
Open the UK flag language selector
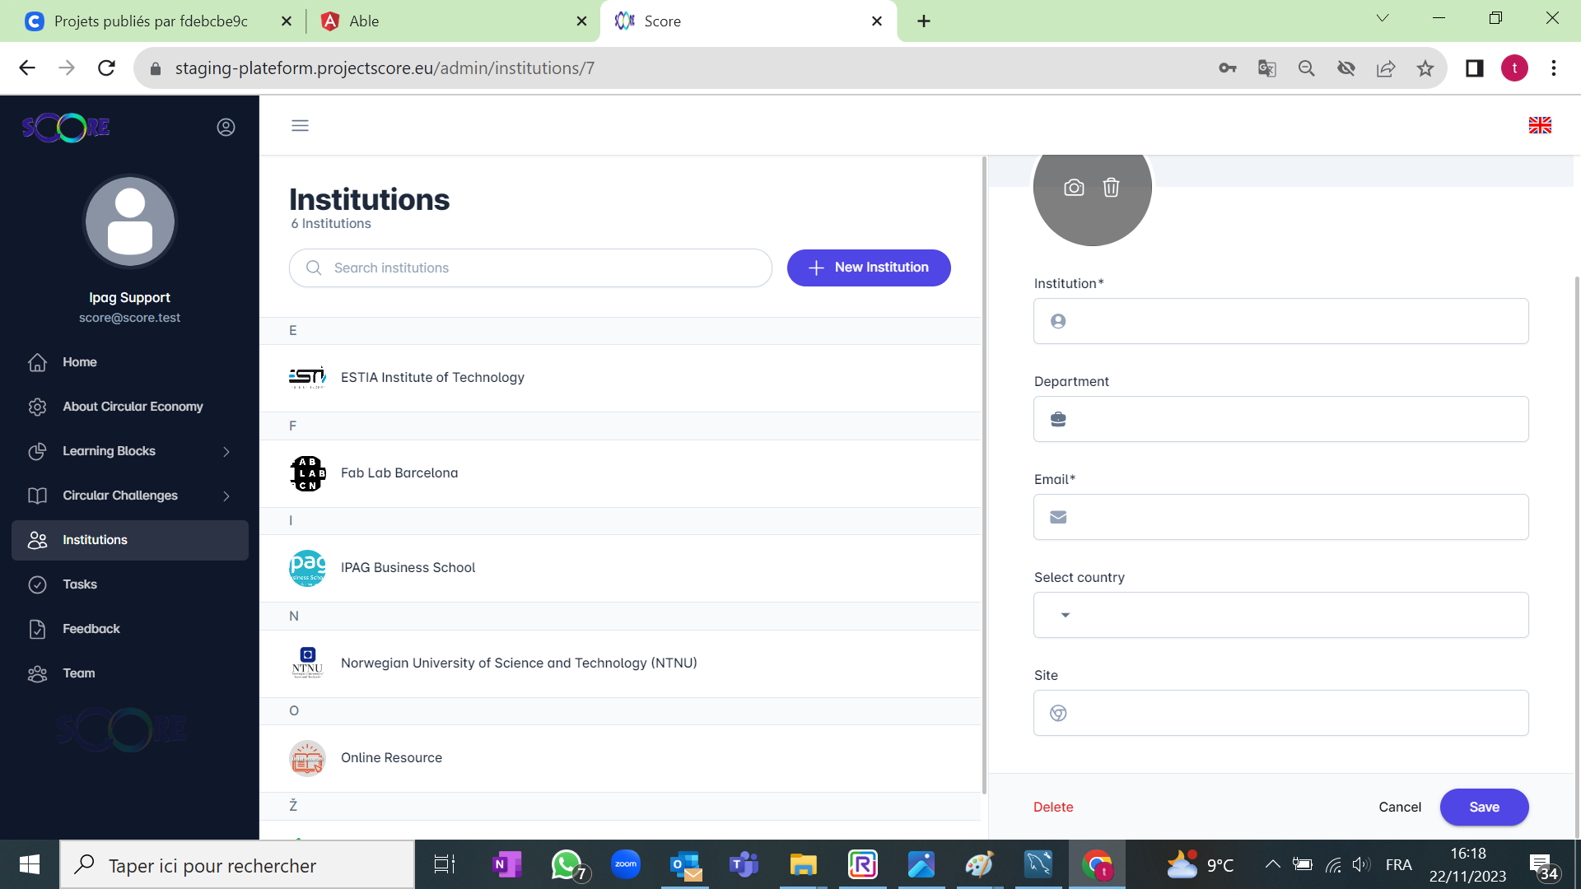tap(1540, 125)
